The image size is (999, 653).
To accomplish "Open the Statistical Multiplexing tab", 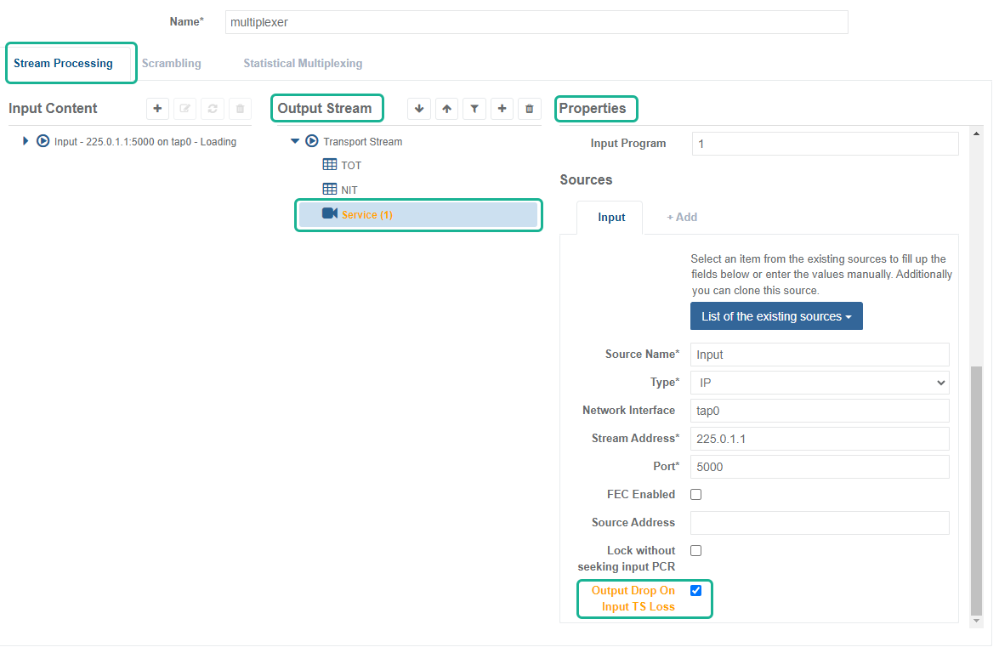I will [x=303, y=64].
